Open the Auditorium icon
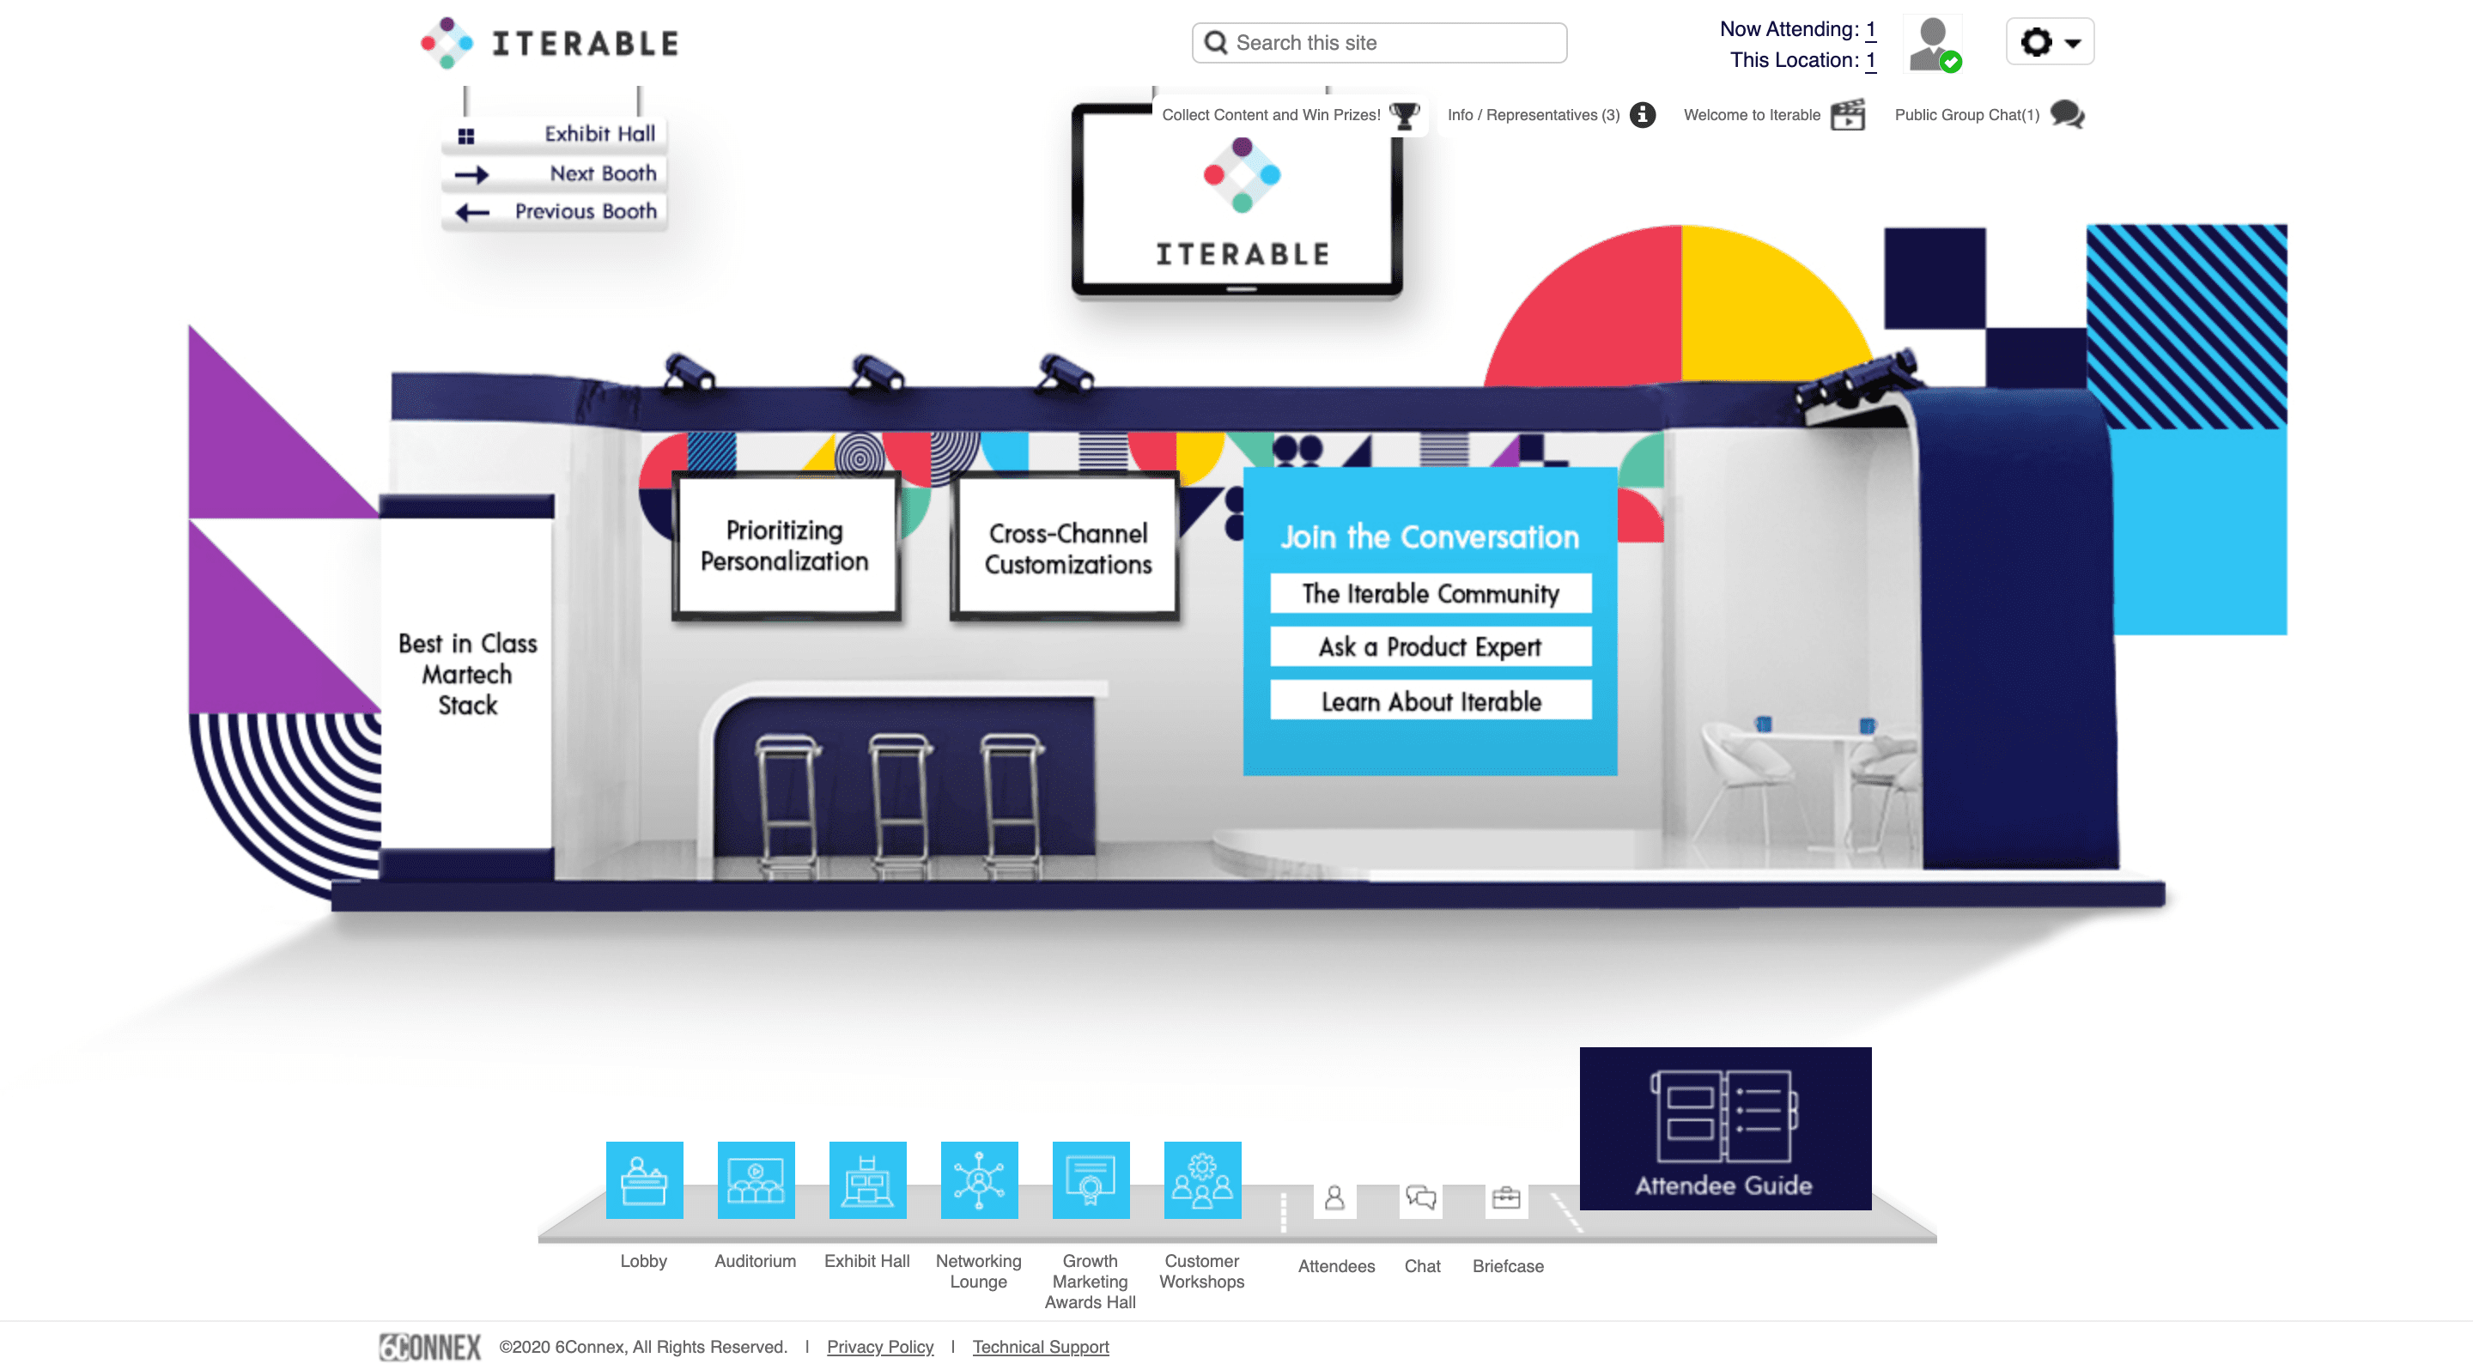The width and height of the screenshot is (2473, 1370). coord(756,1180)
